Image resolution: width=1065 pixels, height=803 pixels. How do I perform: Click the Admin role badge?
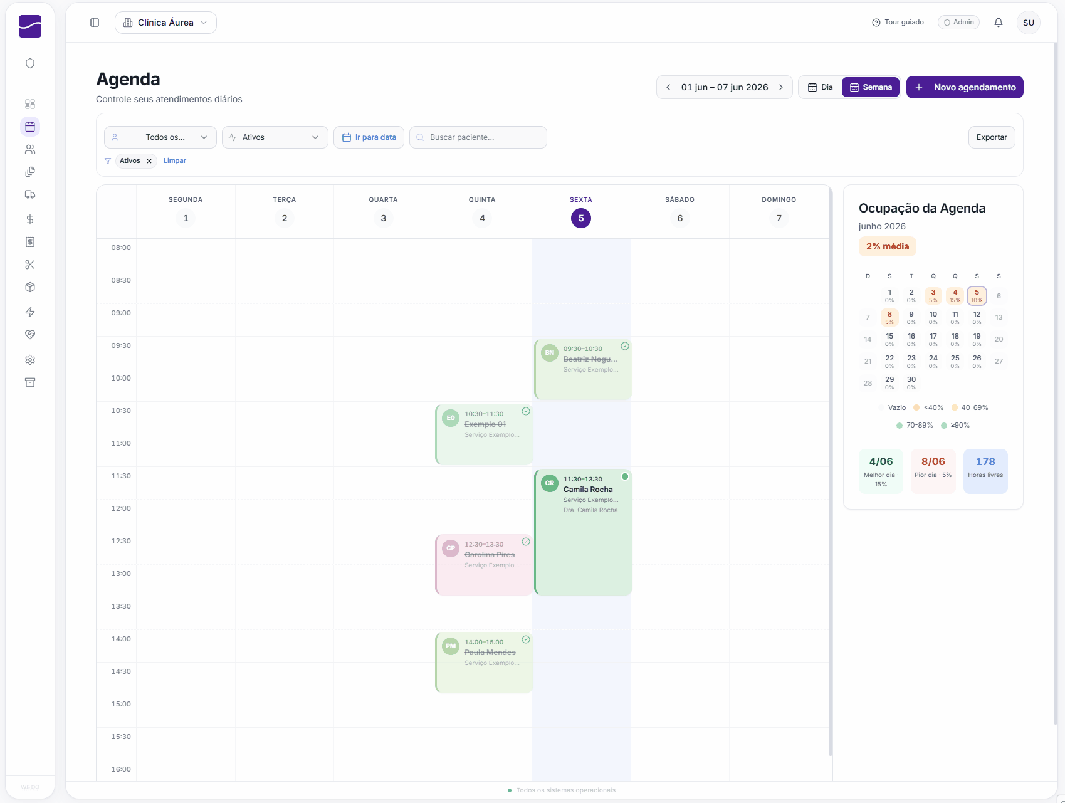tap(958, 23)
